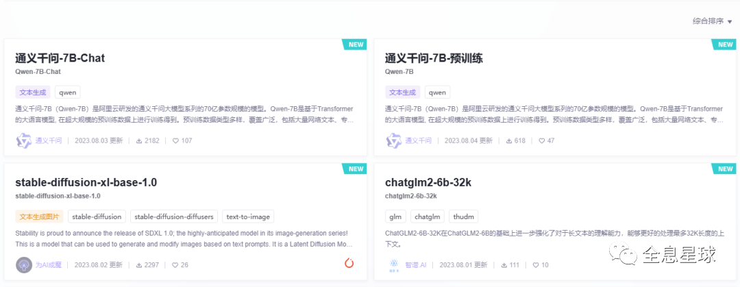
Task: Click the Qwen-7B-Chat subtitle text
Action: tap(38, 72)
